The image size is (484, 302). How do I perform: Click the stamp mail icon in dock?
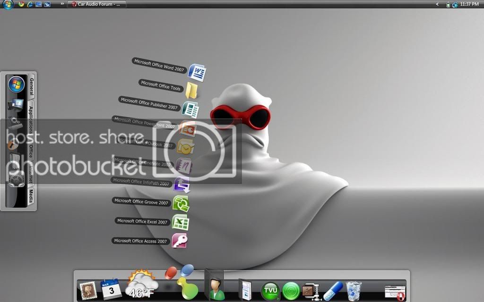tap(88, 290)
